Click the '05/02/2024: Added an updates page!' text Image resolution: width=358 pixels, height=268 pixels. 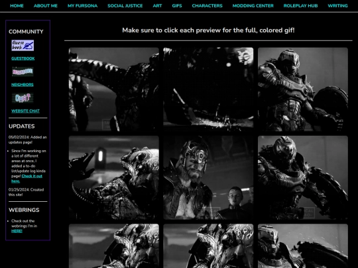[x=28, y=140]
